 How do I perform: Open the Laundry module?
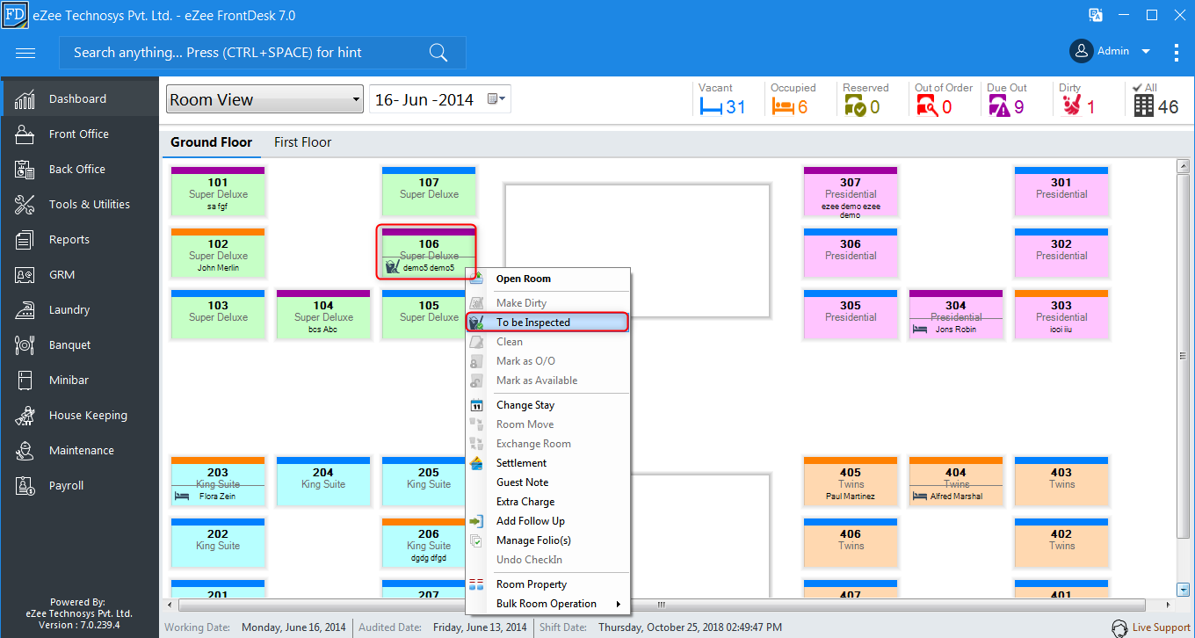coord(79,309)
